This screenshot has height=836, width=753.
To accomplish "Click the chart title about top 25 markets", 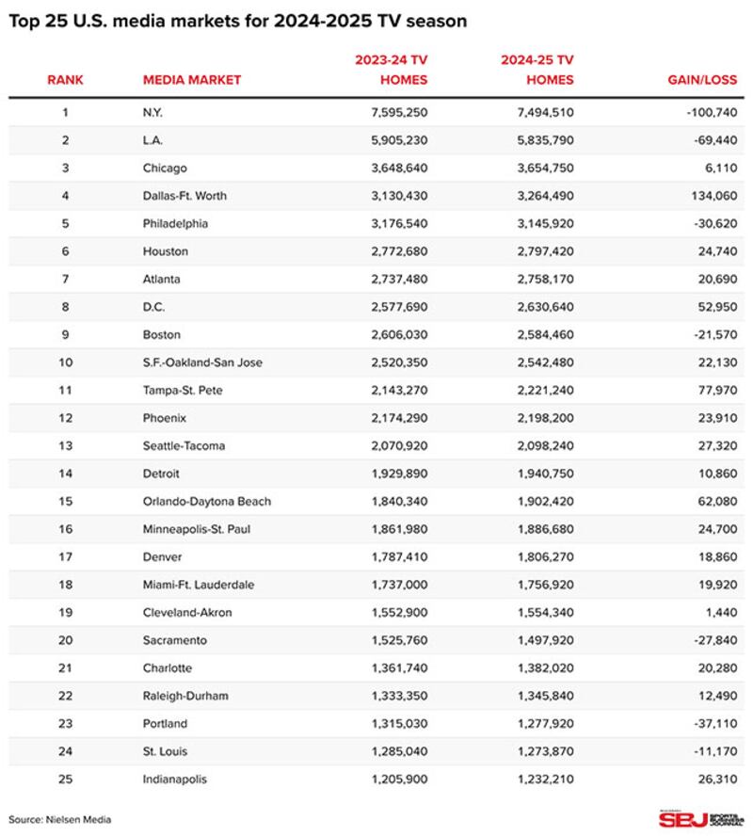I will [x=238, y=21].
